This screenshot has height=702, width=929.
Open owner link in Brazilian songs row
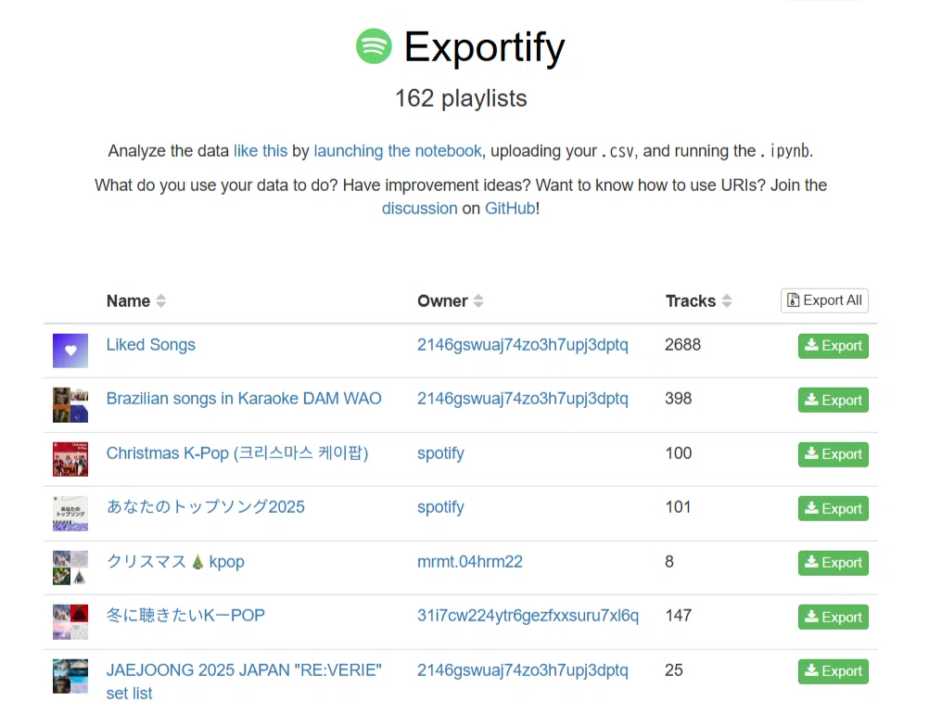(x=522, y=399)
